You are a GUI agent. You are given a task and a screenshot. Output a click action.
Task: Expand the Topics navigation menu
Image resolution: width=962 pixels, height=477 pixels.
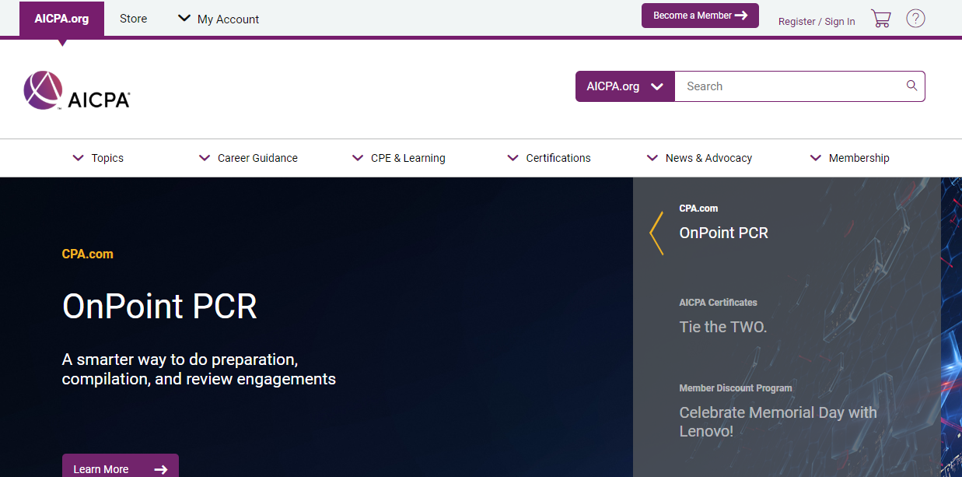click(x=97, y=158)
